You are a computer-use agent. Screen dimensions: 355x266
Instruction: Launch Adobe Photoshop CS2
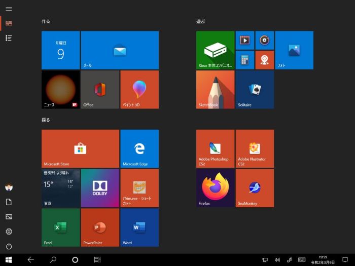(x=215, y=148)
